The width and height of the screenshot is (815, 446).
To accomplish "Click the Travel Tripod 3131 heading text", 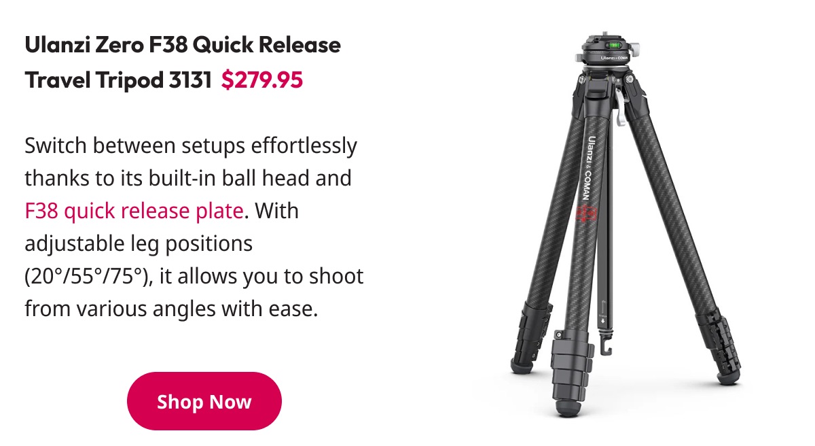I will tap(118, 81).
